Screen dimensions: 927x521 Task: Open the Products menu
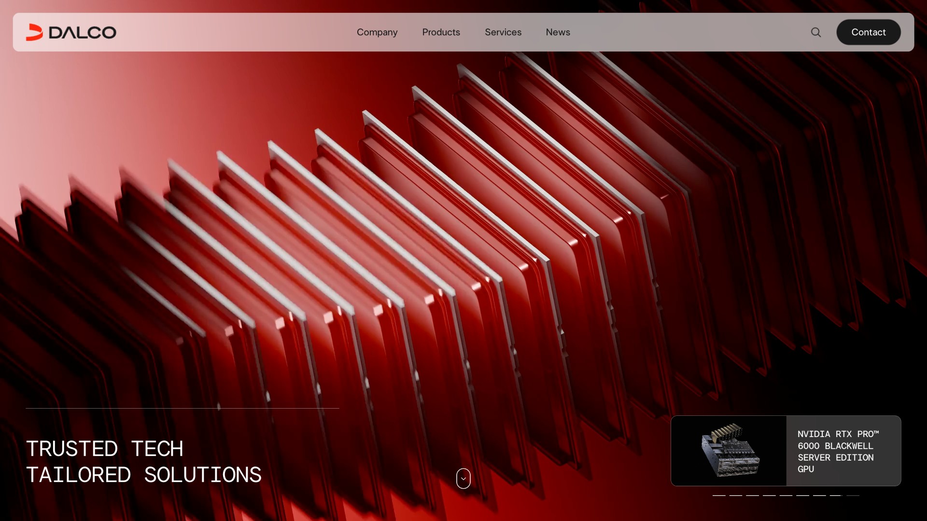click(x=441, y=32)
